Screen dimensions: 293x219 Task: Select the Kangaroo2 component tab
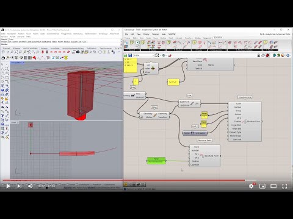(207, 38)
